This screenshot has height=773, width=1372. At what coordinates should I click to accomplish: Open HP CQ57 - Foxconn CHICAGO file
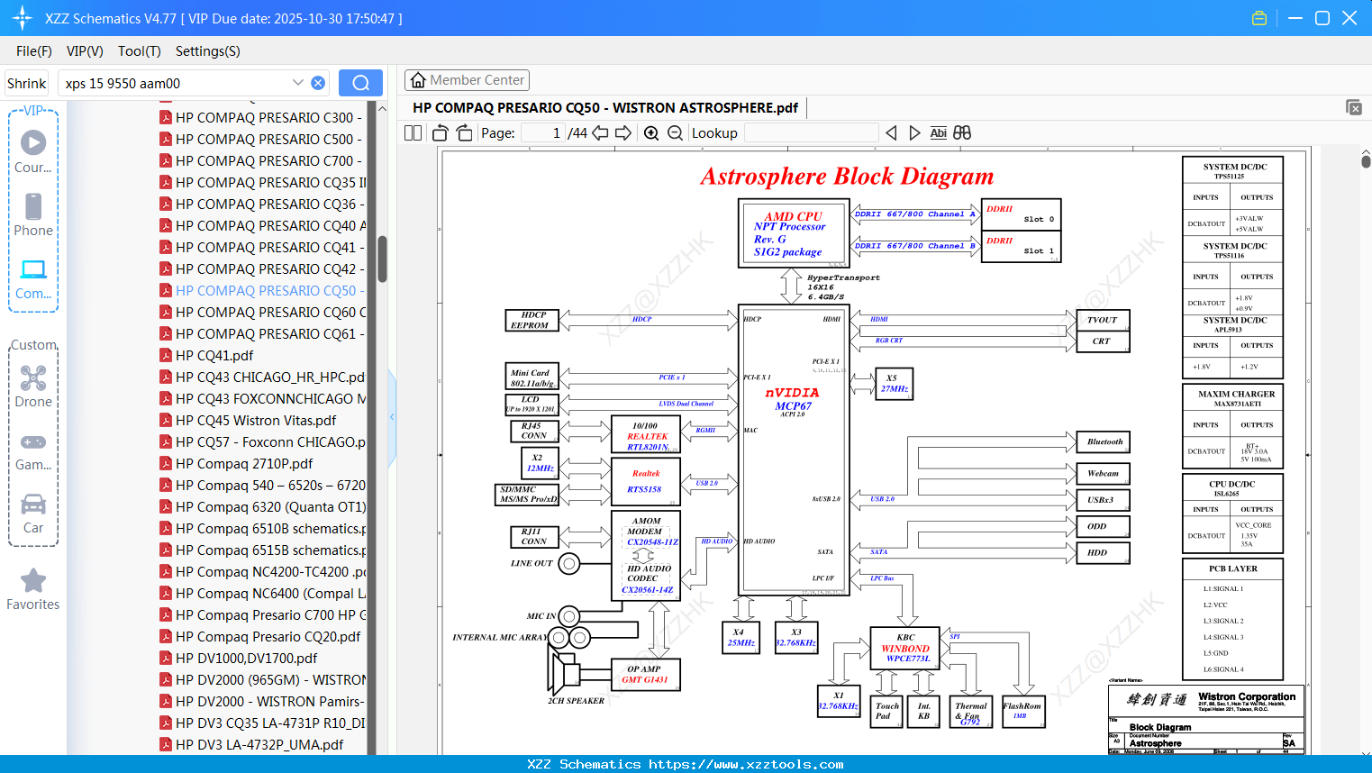[x=262, y=441]
